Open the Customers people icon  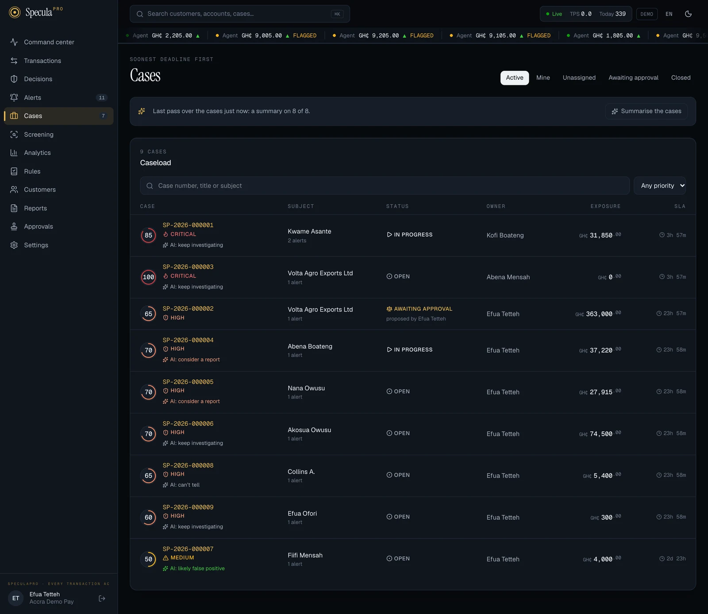[14, 189]
